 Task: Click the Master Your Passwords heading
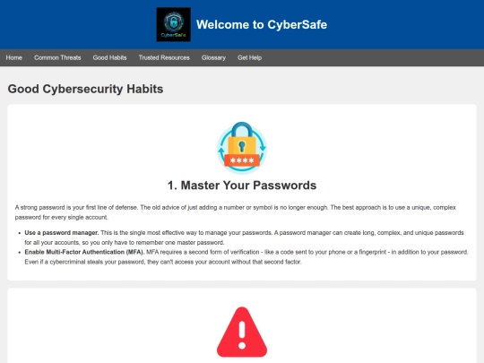(x=242, y=186)
